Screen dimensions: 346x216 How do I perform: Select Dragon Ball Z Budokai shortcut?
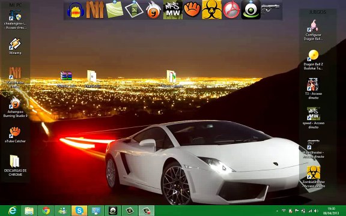314,60
